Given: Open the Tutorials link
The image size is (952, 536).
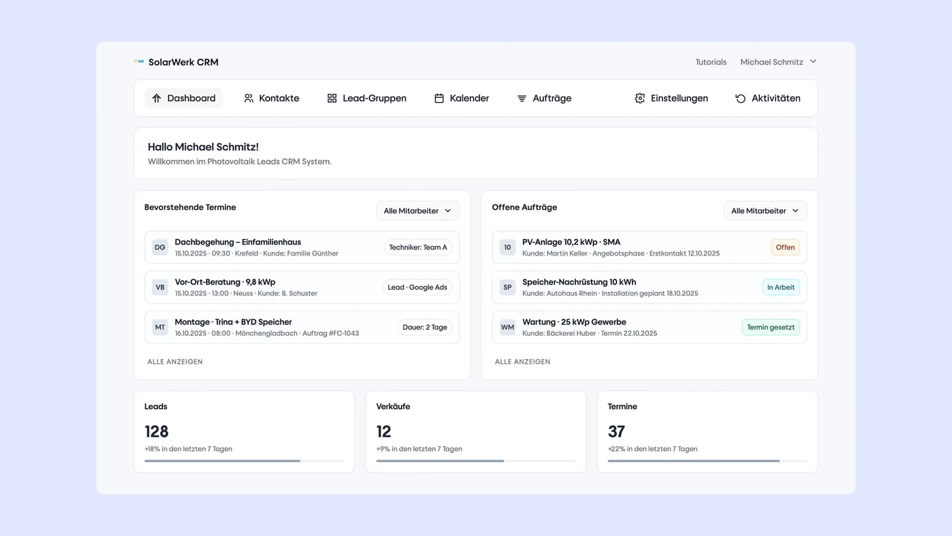Looking at the screenshot, I should (711, 62).
